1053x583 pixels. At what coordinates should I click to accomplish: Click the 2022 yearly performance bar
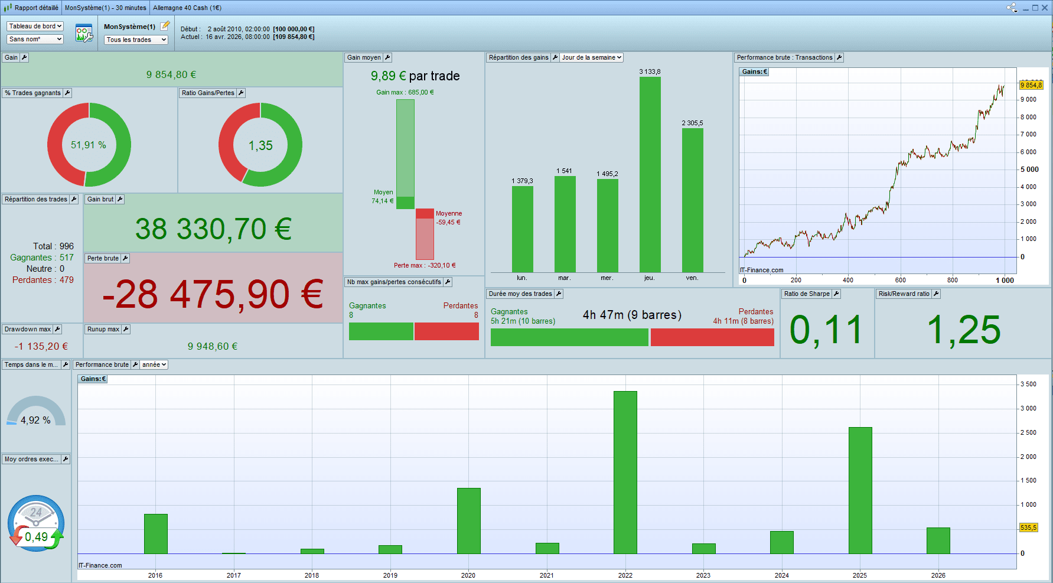pyautogui.click(x=625, y=472)
